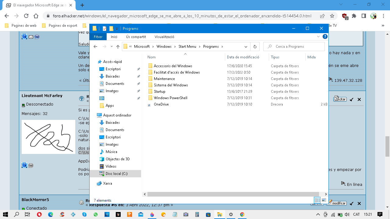Select the Startup folder
Image resolution: width=390 pixels, height=219 pixels.
[159, 91]
